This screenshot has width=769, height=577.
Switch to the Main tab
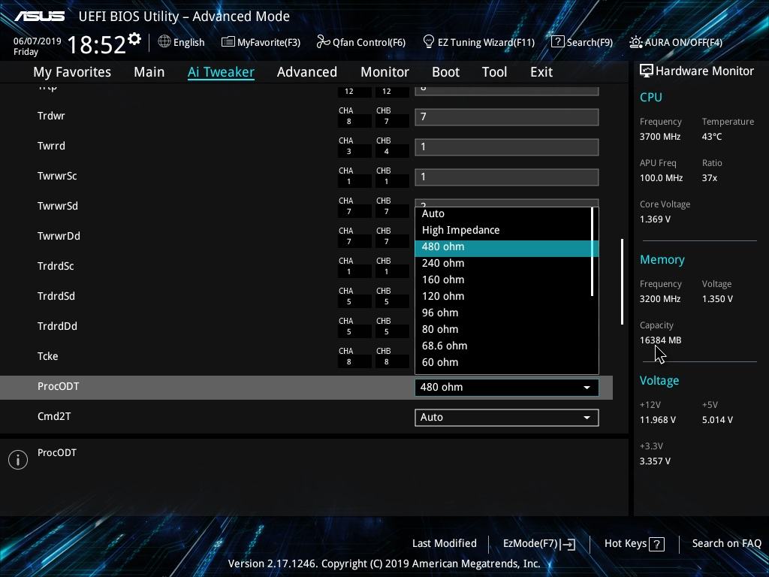point(149,72)
